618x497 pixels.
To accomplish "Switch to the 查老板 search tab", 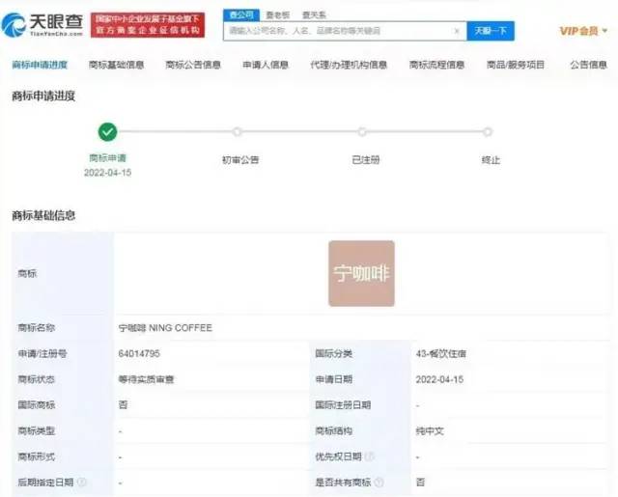I will click(x=278, y=14).
